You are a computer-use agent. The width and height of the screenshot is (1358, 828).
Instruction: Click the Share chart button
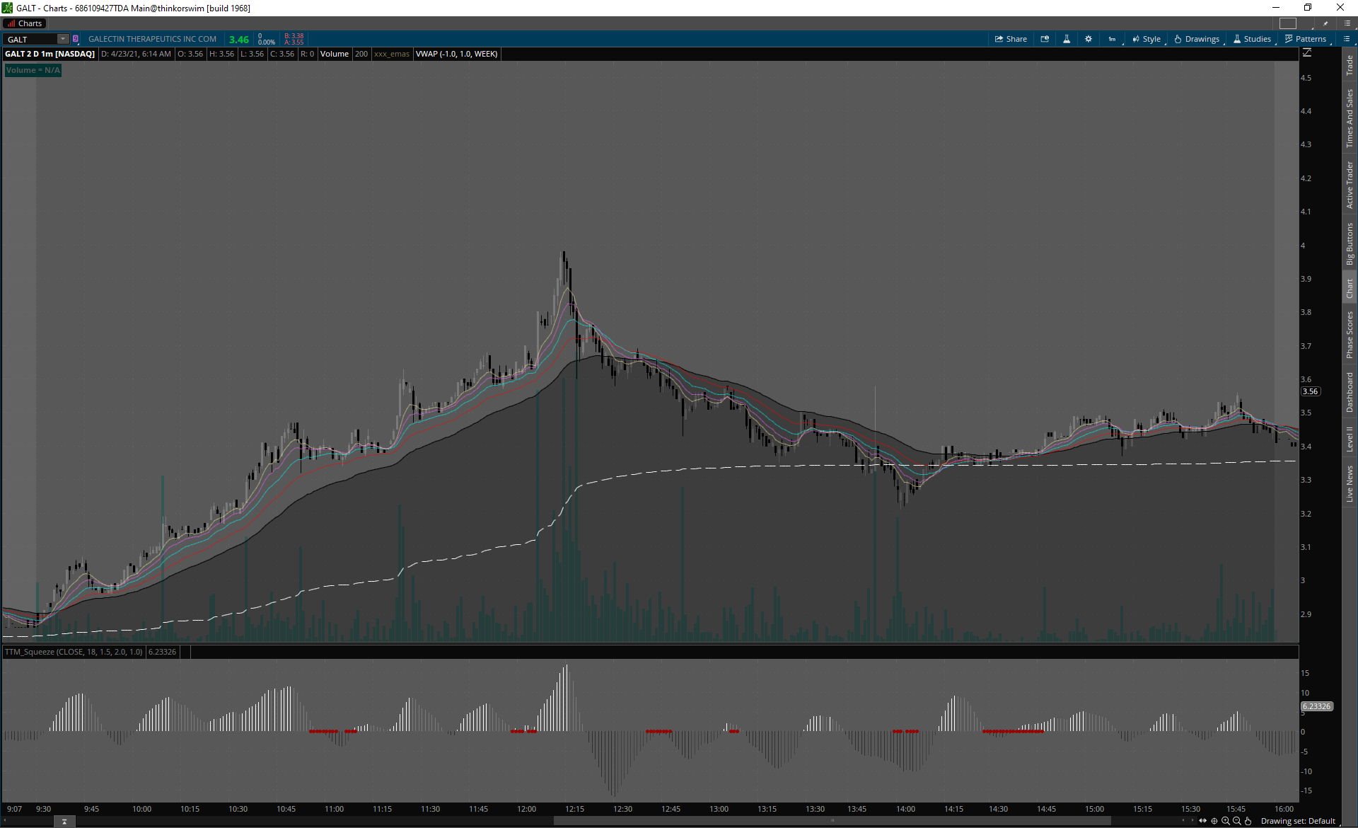click(x=1011, y=39)
